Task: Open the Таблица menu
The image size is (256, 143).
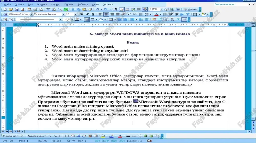Action: pos(83,4)
